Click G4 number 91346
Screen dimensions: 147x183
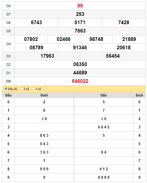(x=80, y=48)
